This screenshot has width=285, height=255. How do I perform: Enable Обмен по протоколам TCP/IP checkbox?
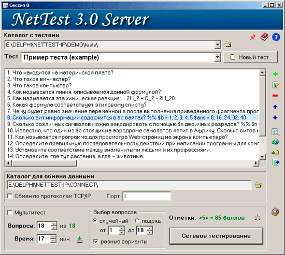tap(10, 196)
